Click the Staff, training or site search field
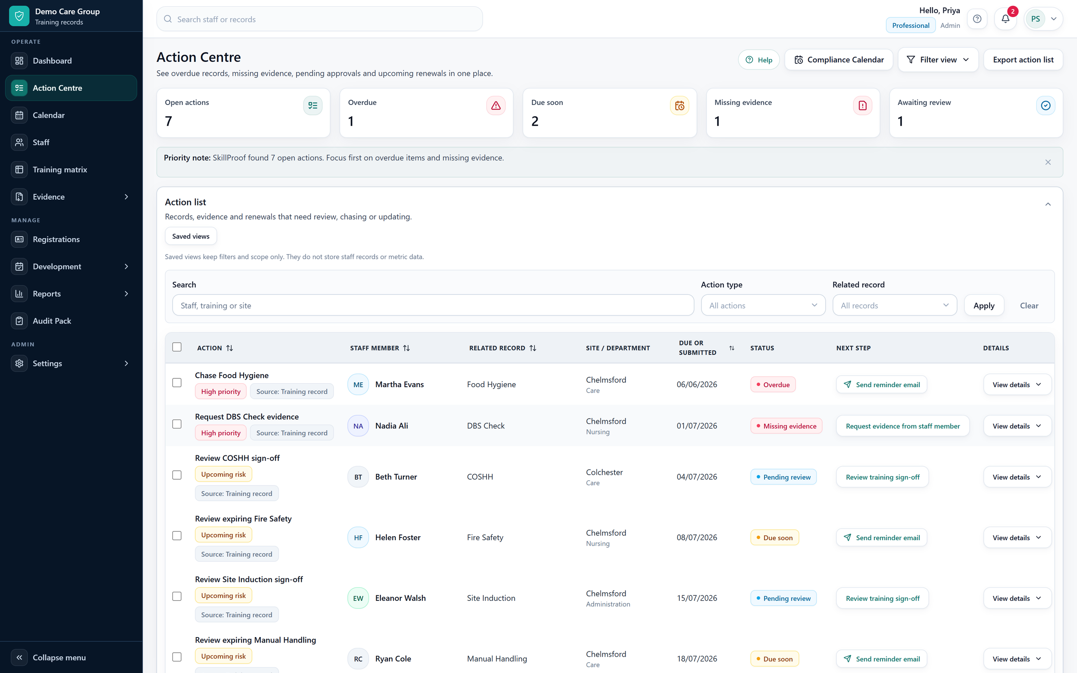The height and width of the screenshot is (673, 1077). click(433, 306)
